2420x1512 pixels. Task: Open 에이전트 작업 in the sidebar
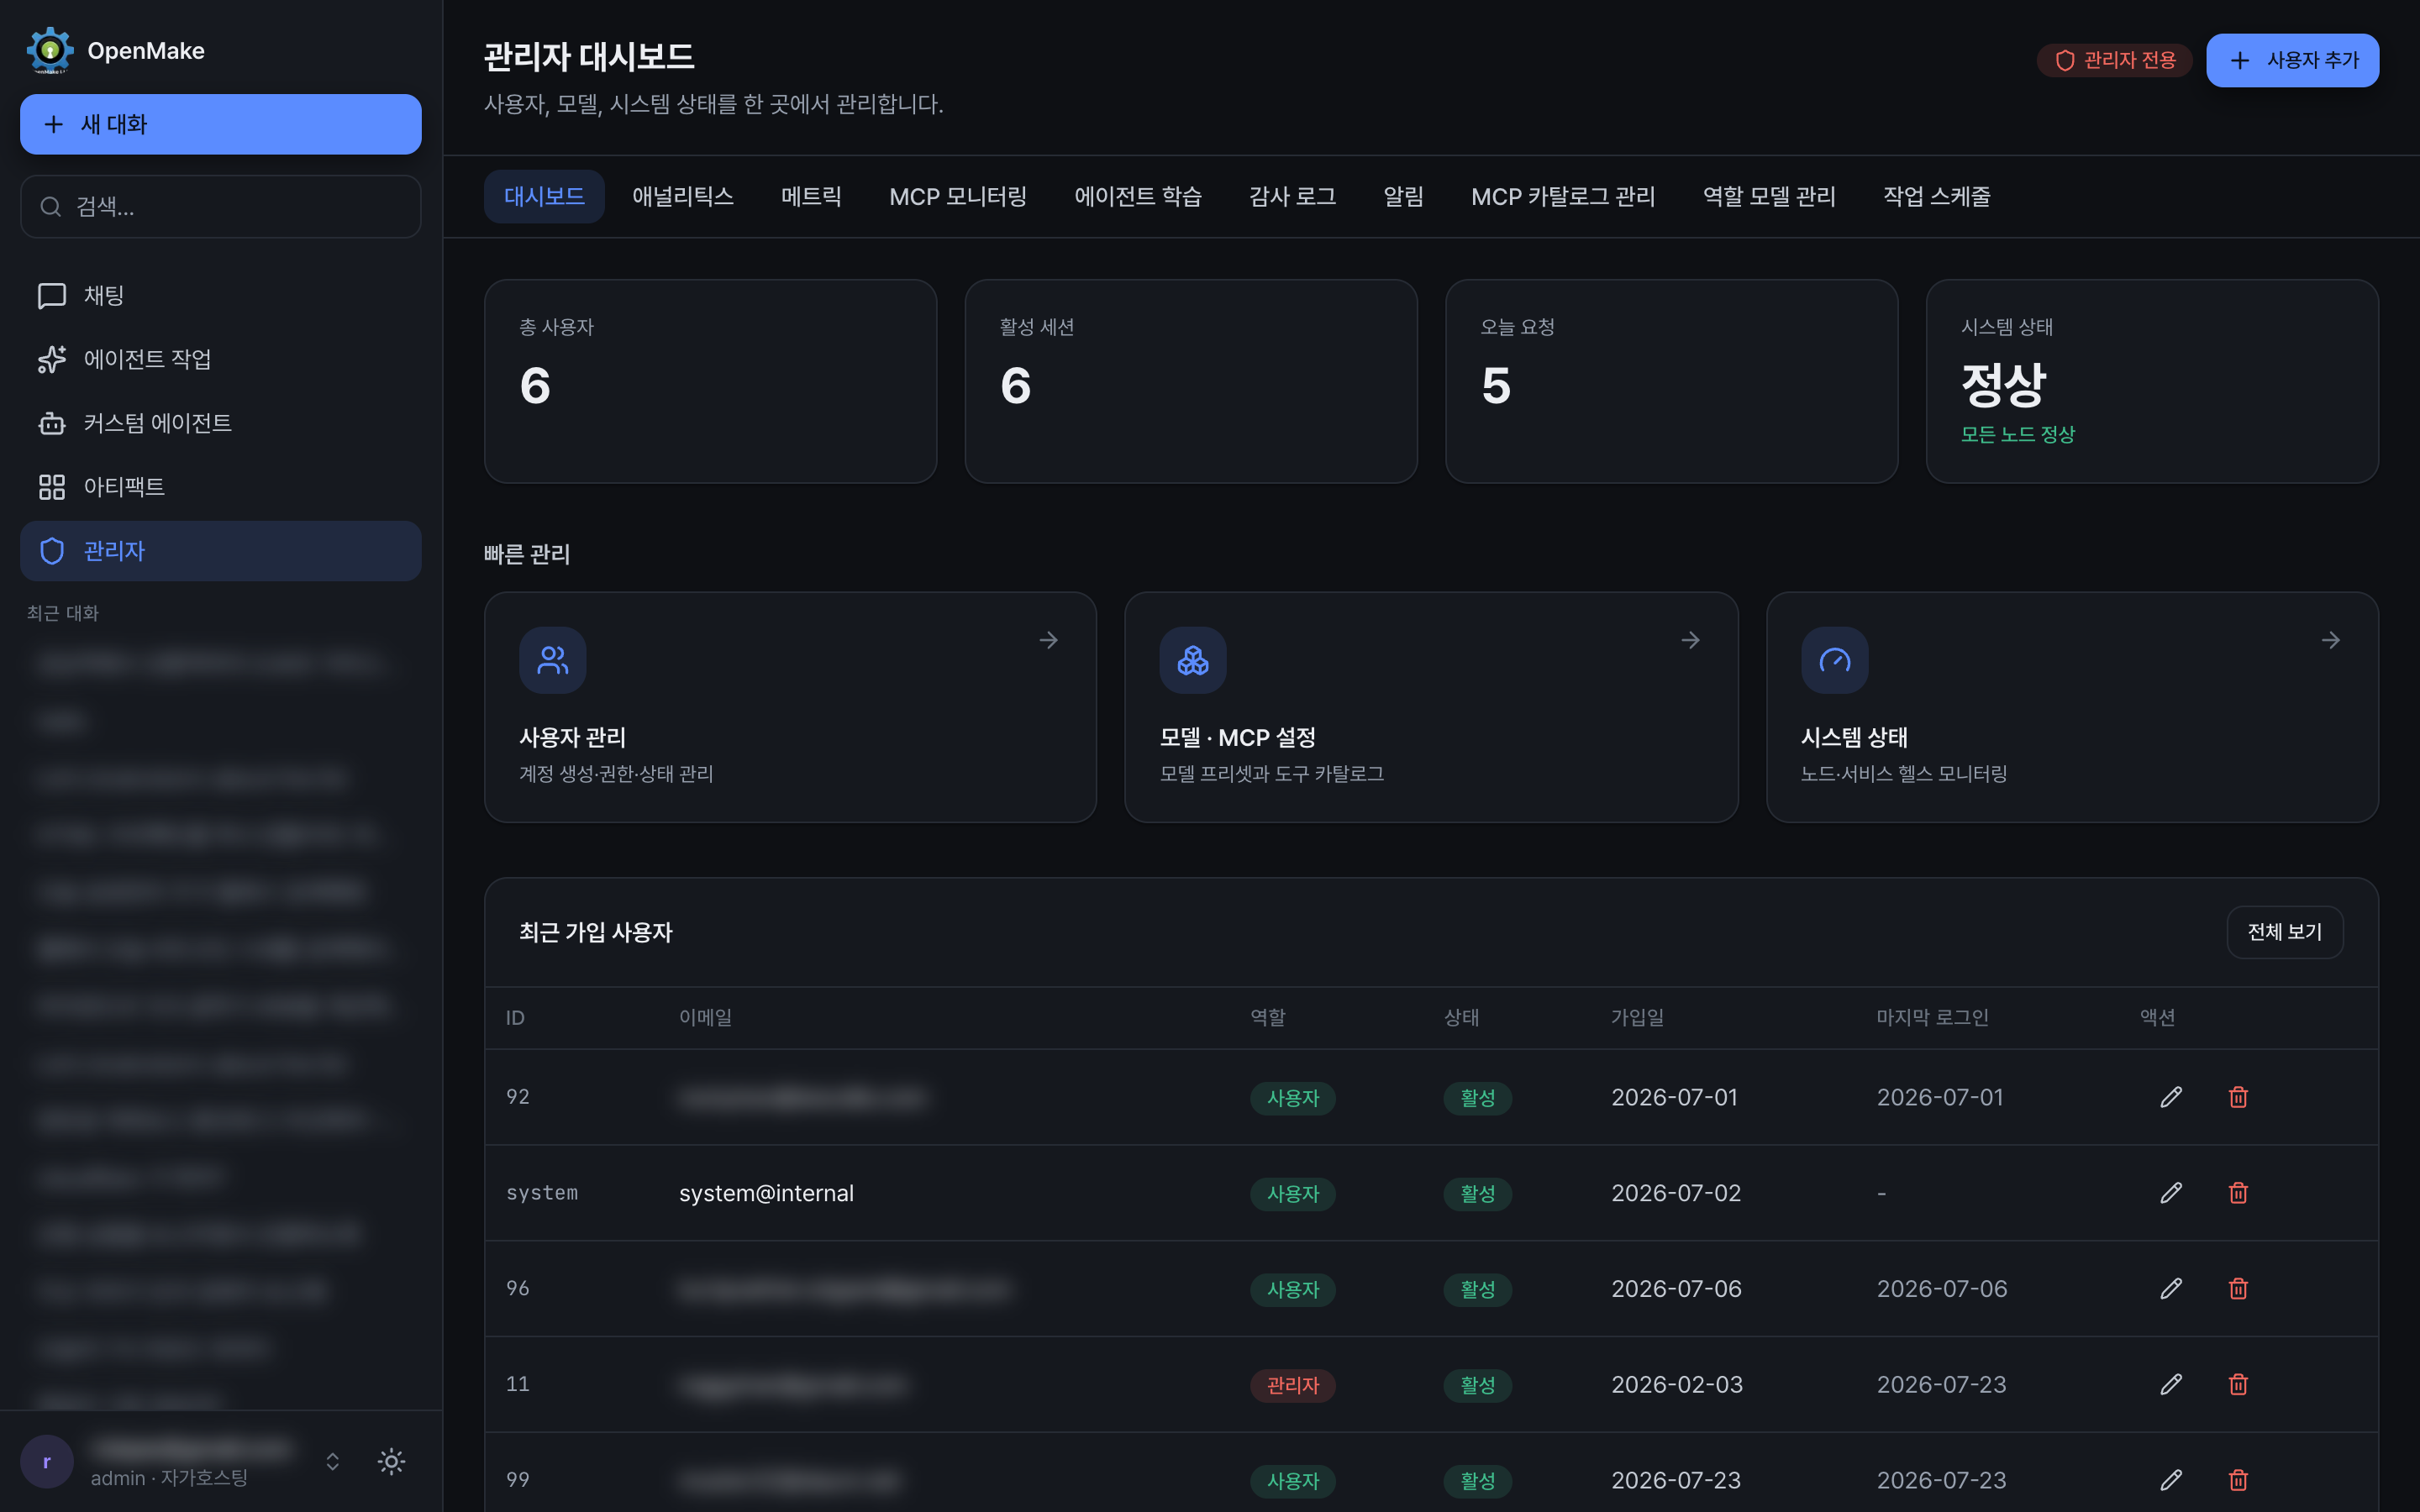click(x=220, y=359)
